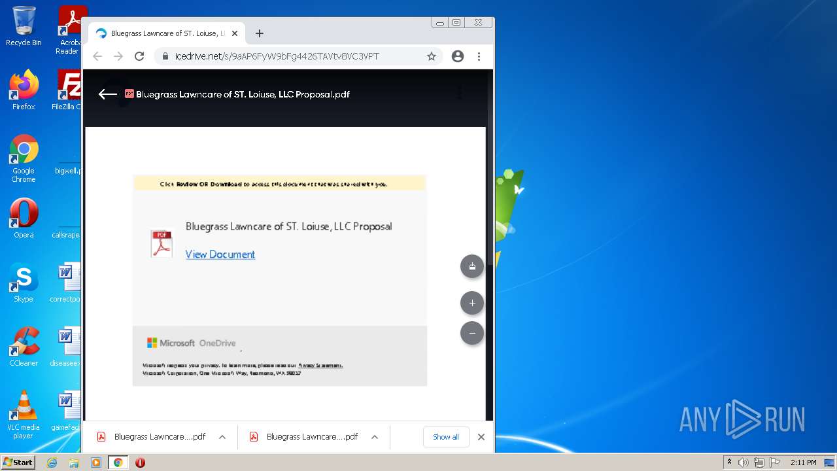The height and width of the screenshot is (471, 837).
Task: Select the Bluegrass Lawncare browser tab
Action: [167, 33]
